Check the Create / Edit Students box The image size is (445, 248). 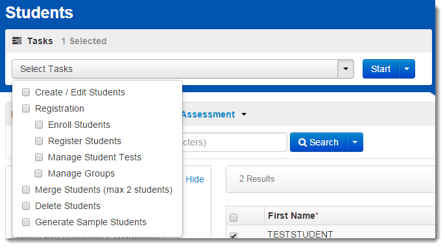pos(26,92)
